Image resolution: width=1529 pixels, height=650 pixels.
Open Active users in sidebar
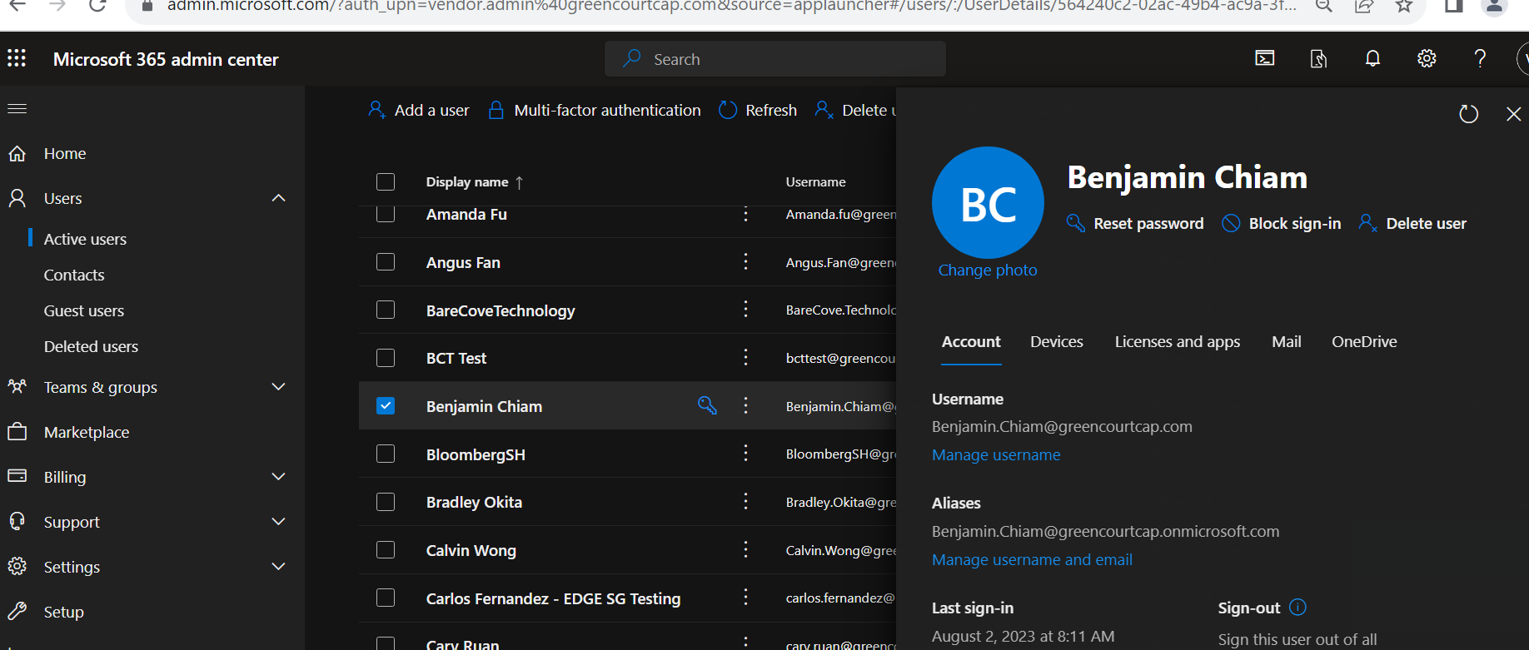click(85, 239)
